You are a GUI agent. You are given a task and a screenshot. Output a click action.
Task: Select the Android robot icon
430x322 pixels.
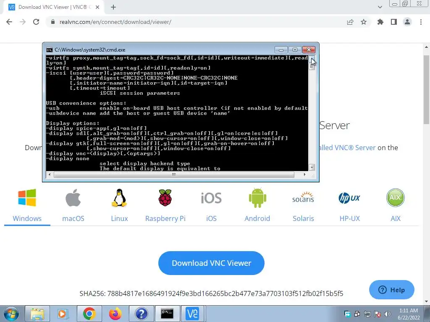pos(257,198)
